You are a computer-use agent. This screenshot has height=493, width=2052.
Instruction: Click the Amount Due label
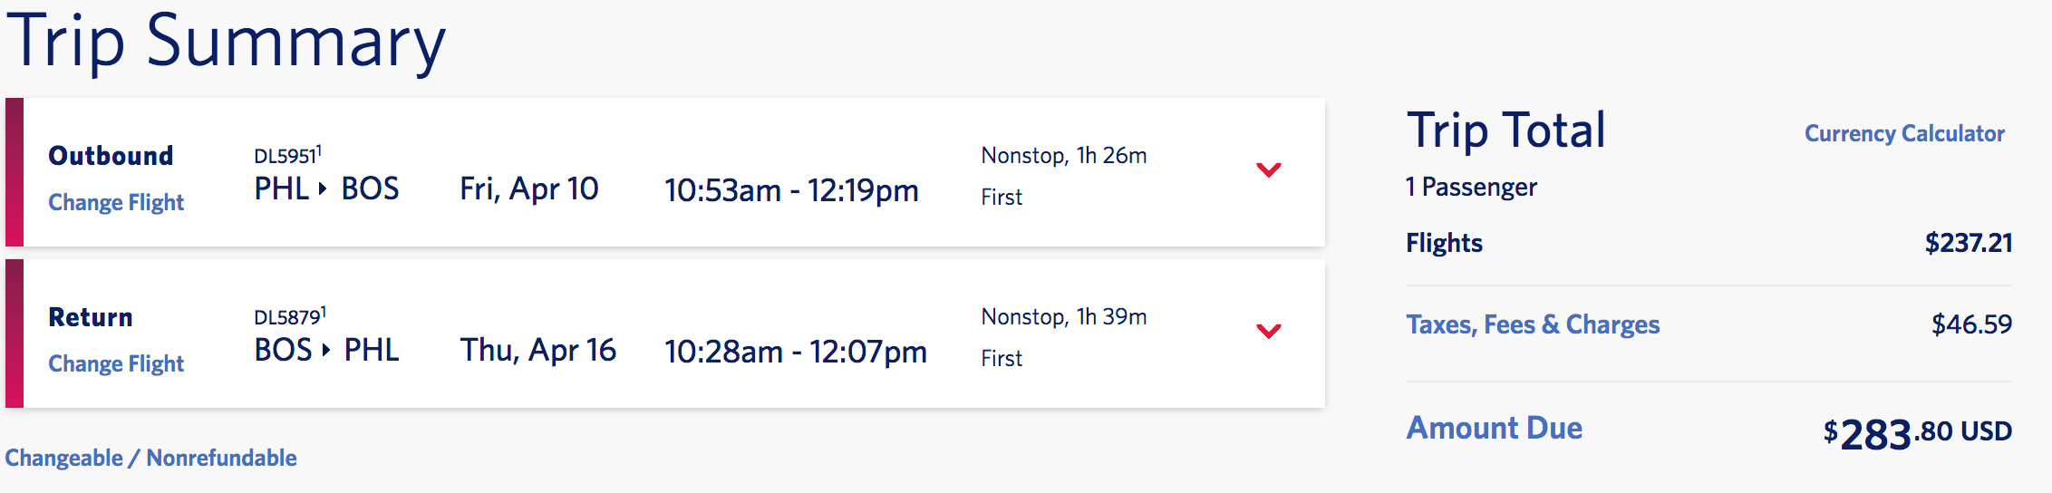pyautogui.click(x=1494, y=428)
